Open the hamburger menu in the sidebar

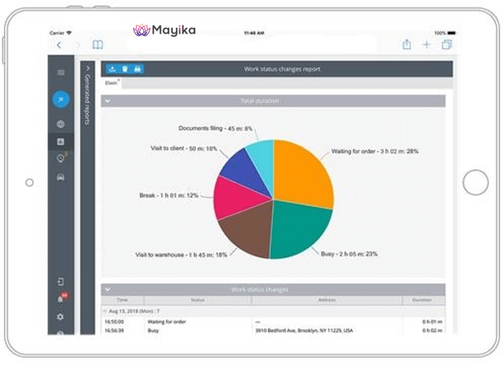pos(61,73)
